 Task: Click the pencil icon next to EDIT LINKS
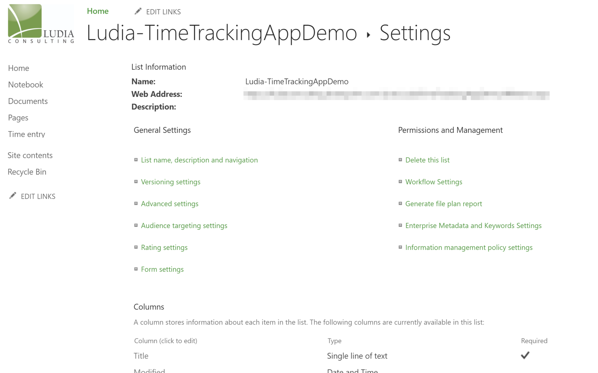click(138, 11)
